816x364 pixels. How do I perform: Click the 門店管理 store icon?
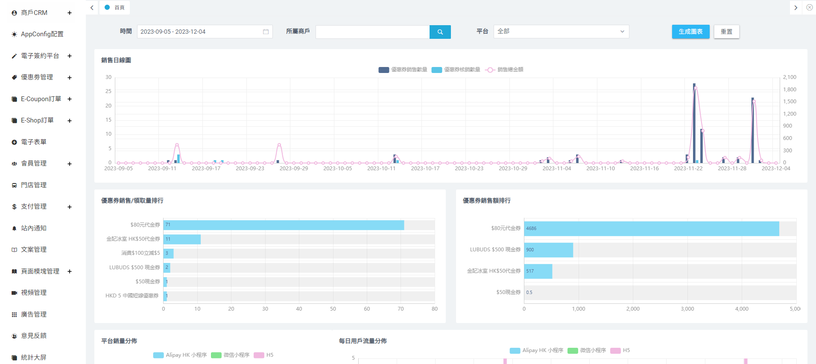[14, 185]
